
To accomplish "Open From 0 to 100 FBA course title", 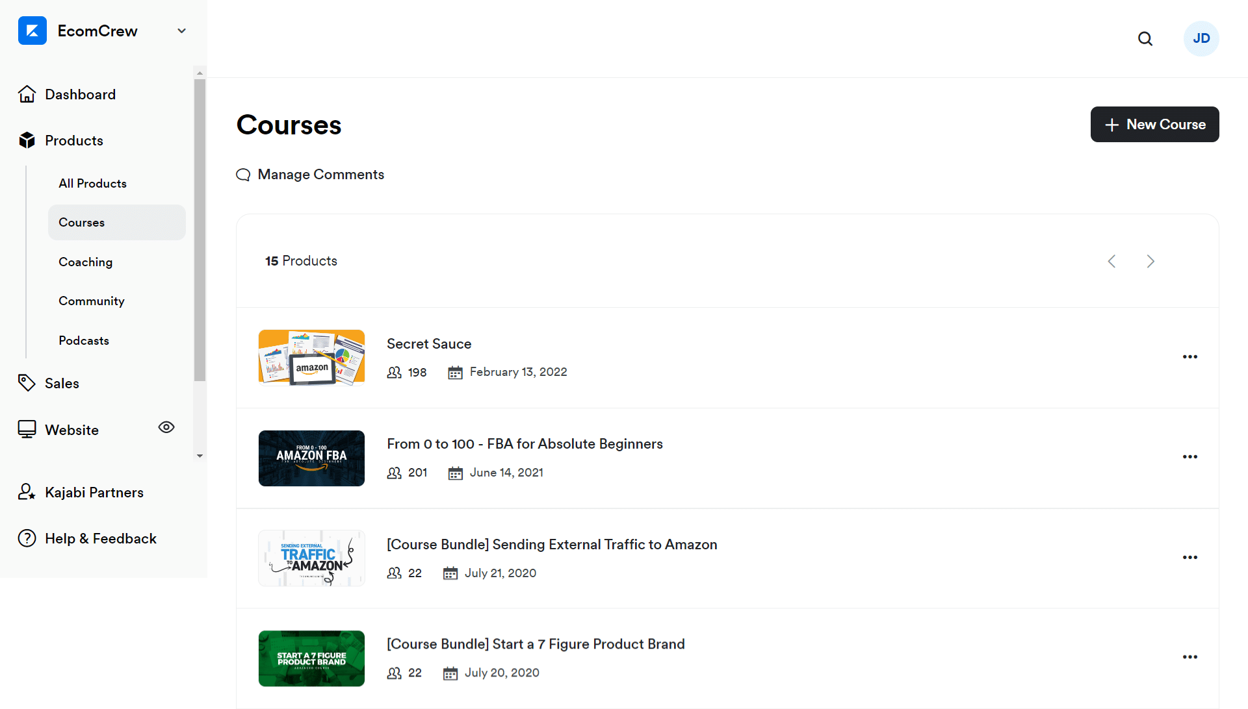I will 525,443.
